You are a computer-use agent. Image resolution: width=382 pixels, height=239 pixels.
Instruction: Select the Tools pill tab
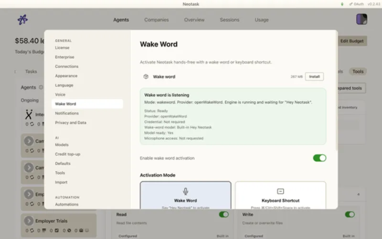point(358,71)
